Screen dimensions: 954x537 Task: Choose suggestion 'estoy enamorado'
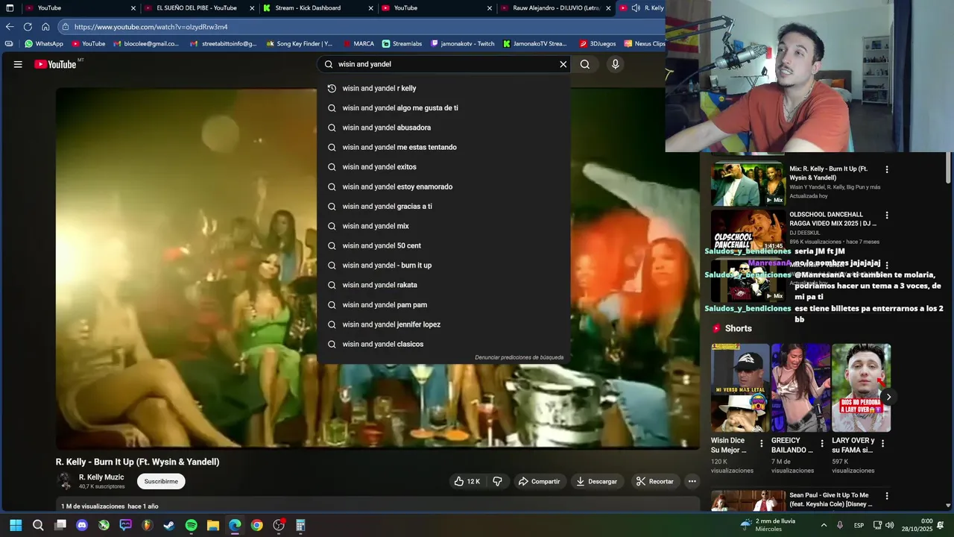pyautogui.click(x=444, y=186)
